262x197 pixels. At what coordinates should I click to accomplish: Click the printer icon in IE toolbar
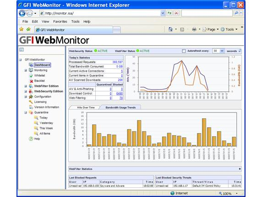pyautogui.click(x=194, y=29)
